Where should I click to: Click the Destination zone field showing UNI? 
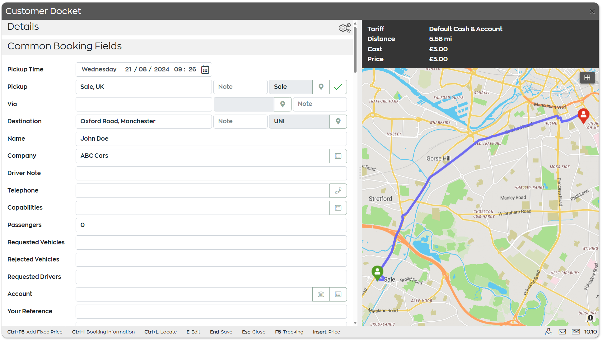coord(299,121)
